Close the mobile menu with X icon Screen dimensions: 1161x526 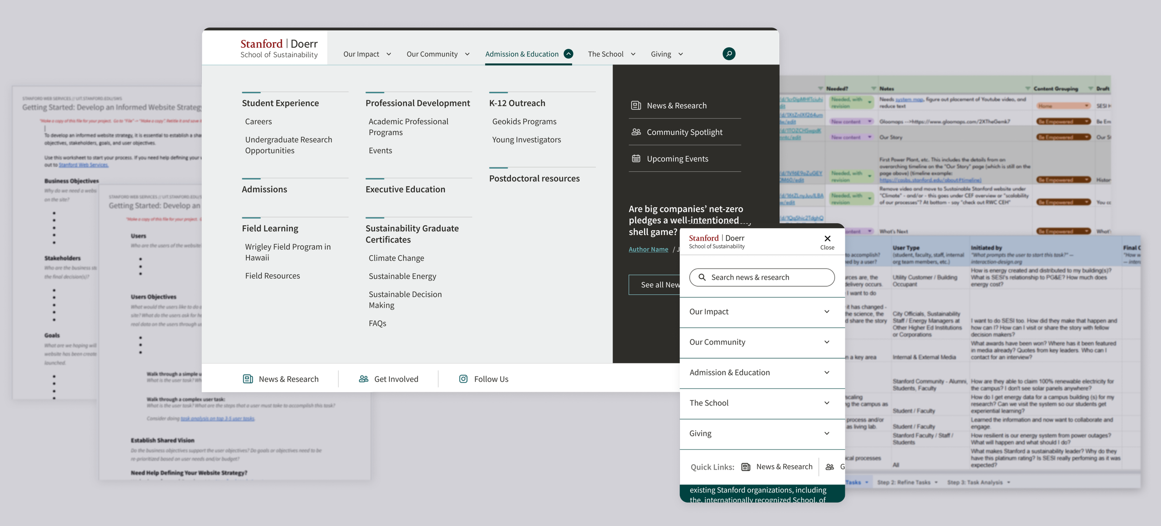(x=827, y=239)
